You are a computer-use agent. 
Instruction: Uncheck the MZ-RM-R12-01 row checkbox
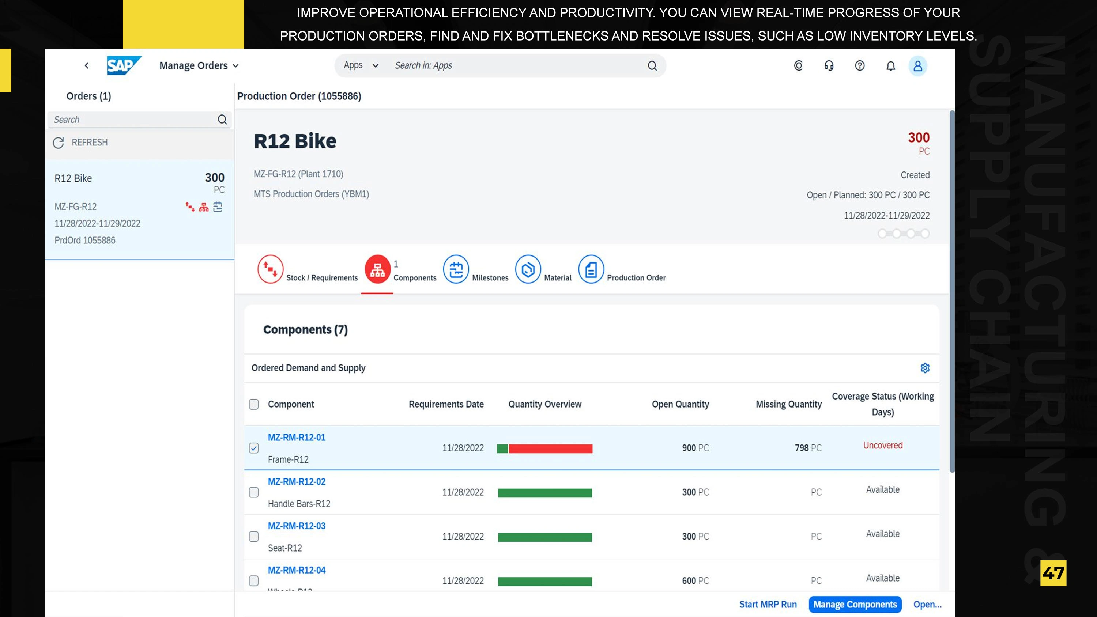(254, 448)
